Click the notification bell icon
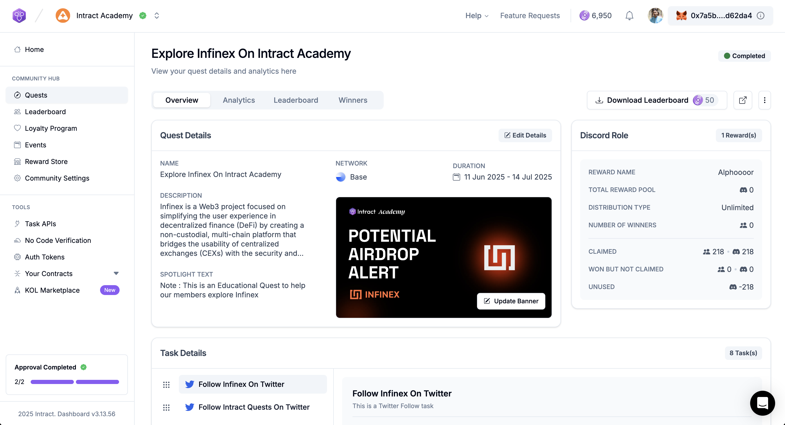This screenshot has width=785, height=425. coord(629,16)
